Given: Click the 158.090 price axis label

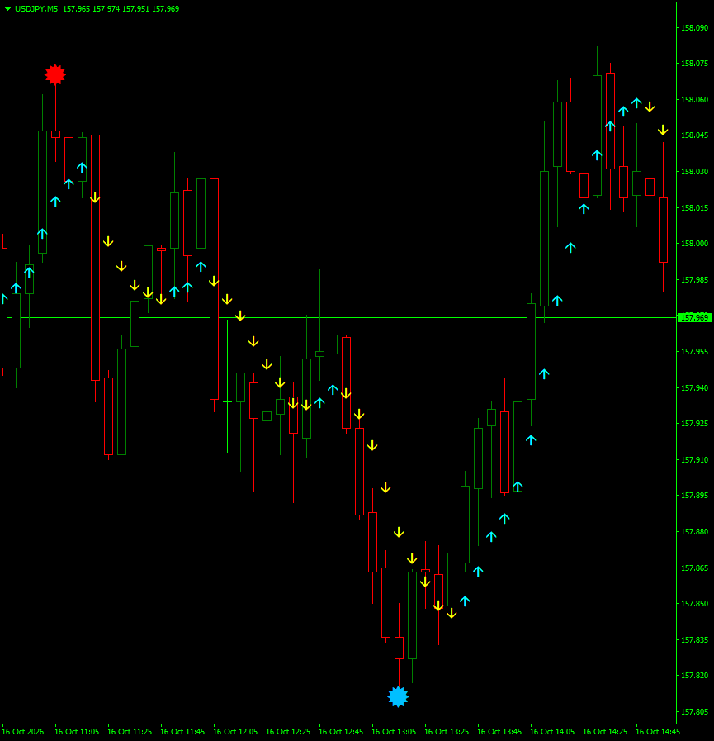Looking at the screenshot, I should point(694,28).
